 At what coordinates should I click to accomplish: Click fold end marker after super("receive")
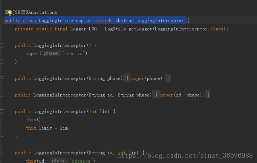[2, 62]
